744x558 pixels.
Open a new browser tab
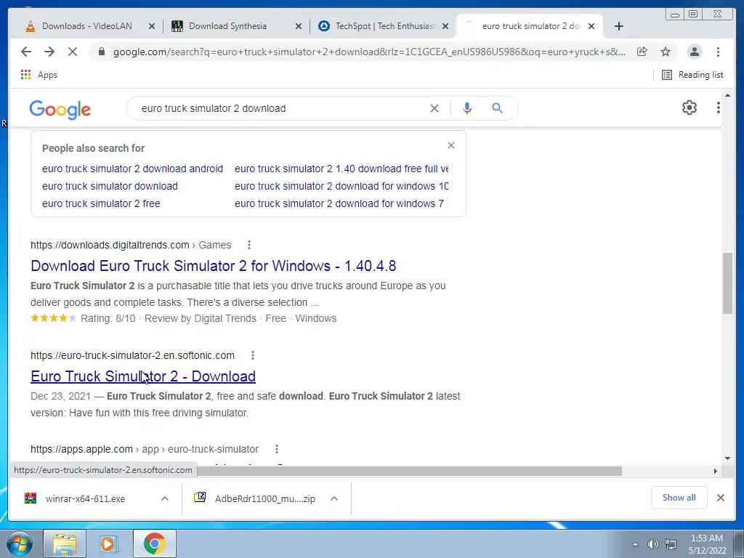(619, 26)
